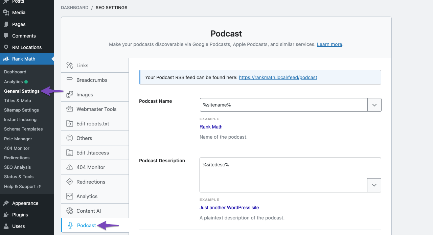Open the Edit robots.txt tab
The image size is (433, 235).
(95, 123)
